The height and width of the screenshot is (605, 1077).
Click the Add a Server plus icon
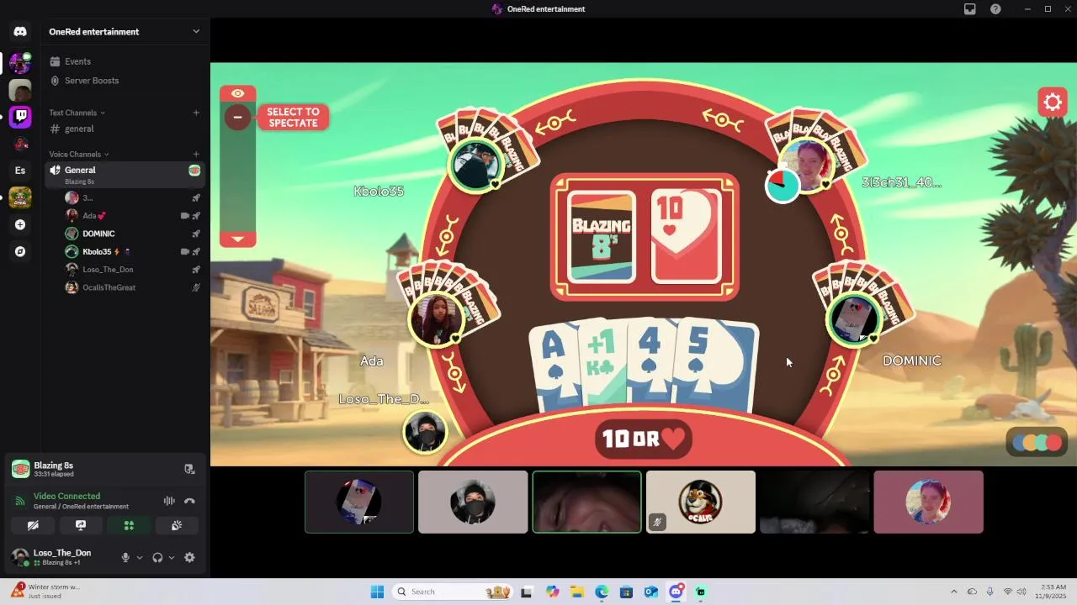tap(20, 224)
